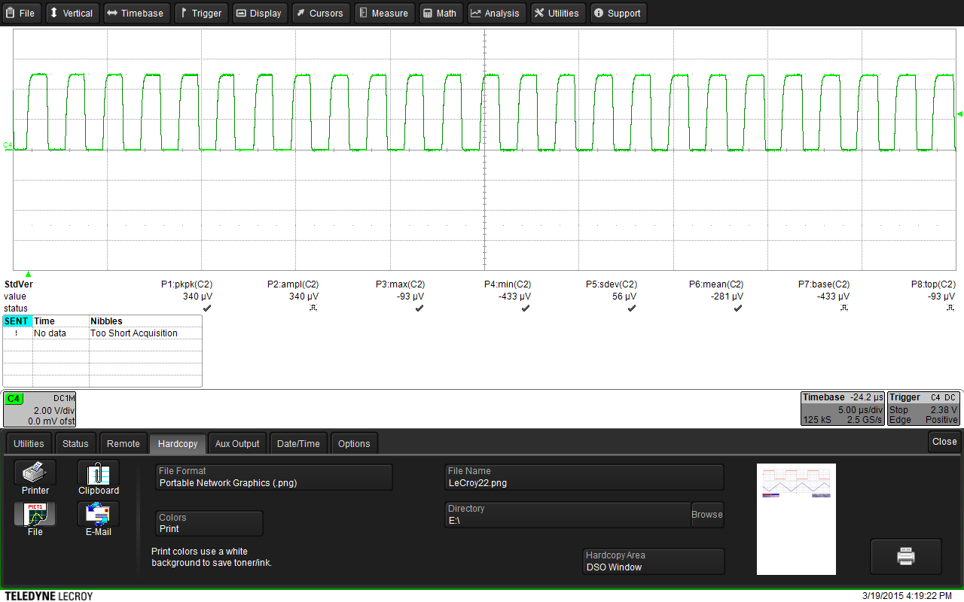Choose File hardcopy destination icon
The image size is (964, 602).
(x=35, y=519)
